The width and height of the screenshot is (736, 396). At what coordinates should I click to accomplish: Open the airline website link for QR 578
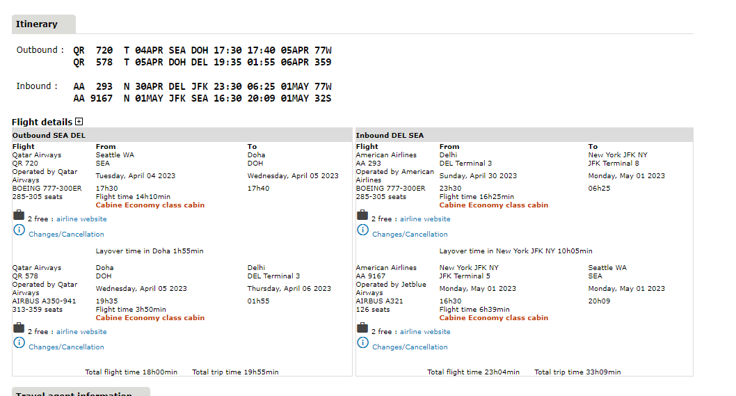pyautogui.click(x=81, y=332)
